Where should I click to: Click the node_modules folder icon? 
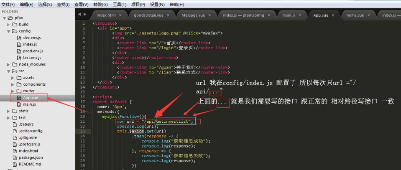point(15,64)
